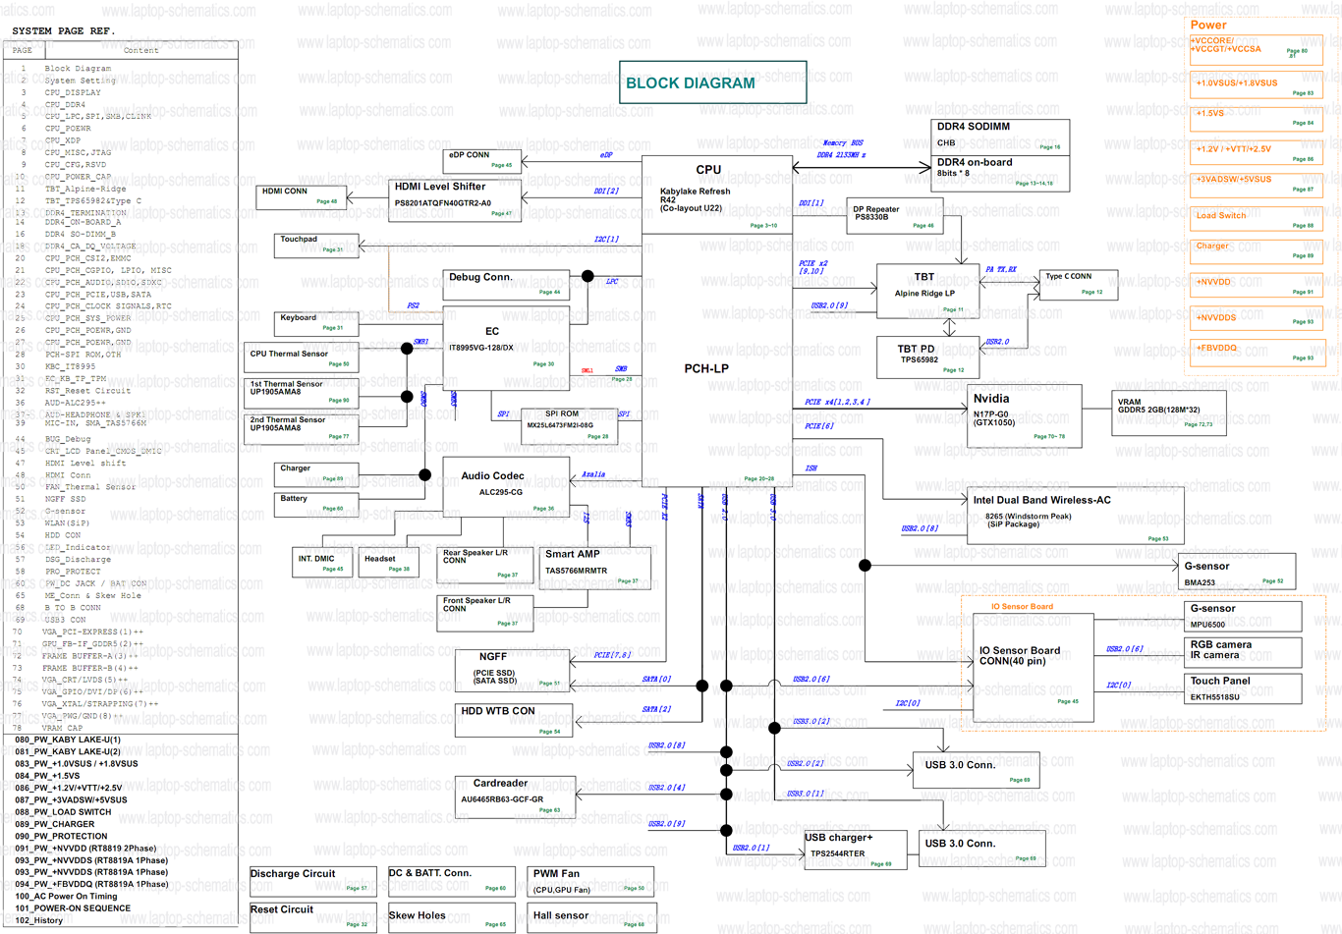Click the +3VADSW/+5VSUS power box

pos(1257,185)
